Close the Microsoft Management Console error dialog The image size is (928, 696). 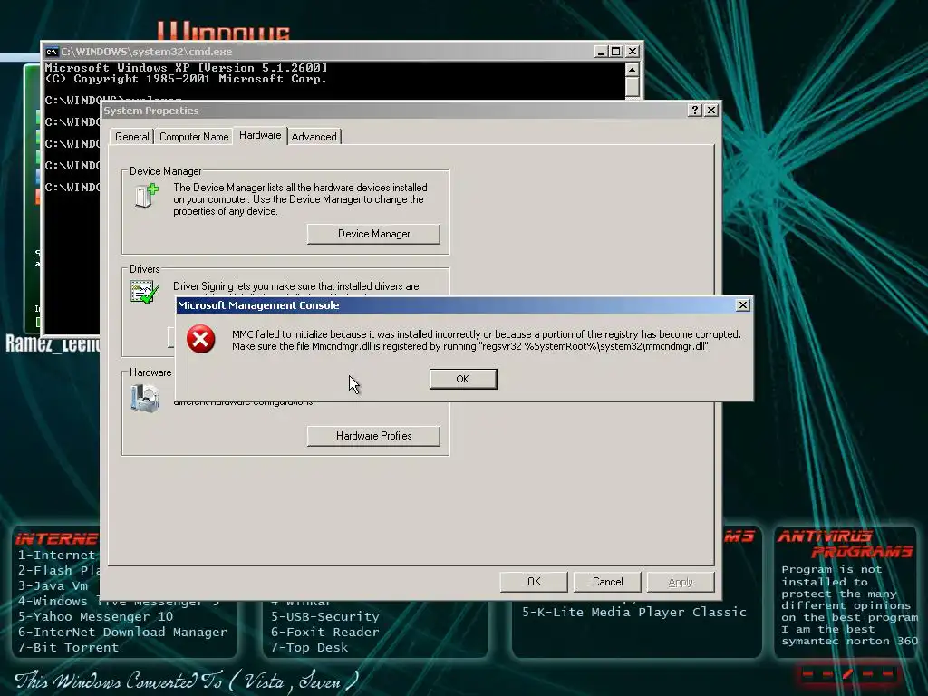coord(743,304)
